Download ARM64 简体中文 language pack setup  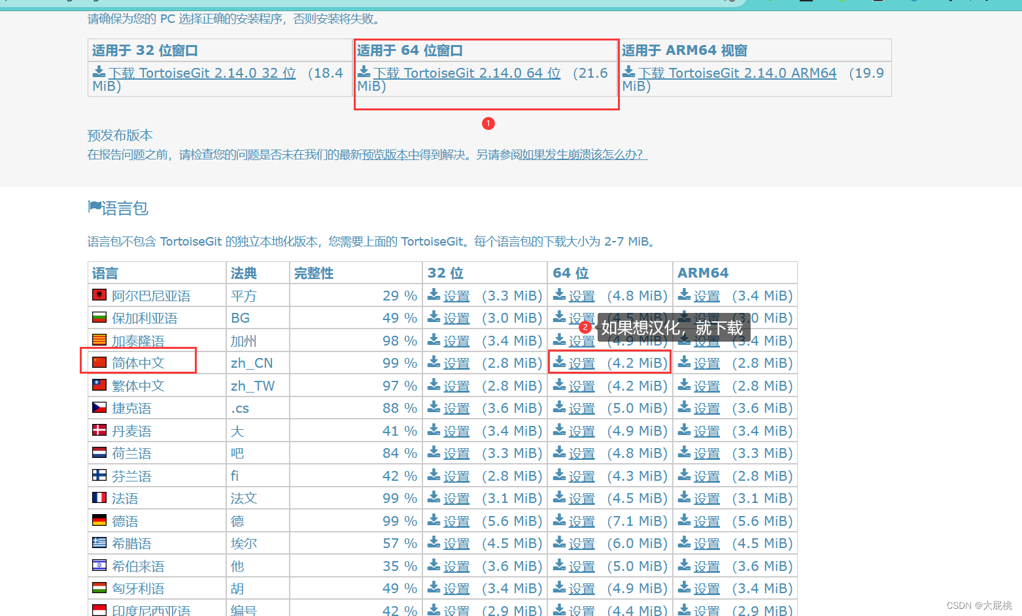click(706, 363)
